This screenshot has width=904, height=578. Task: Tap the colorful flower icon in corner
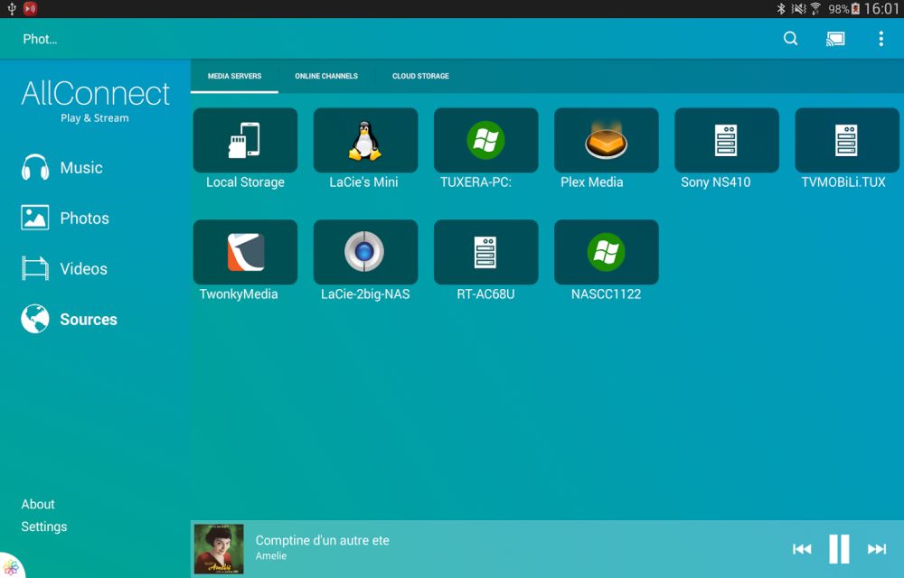pyautogui.click(x=10, y=567)
